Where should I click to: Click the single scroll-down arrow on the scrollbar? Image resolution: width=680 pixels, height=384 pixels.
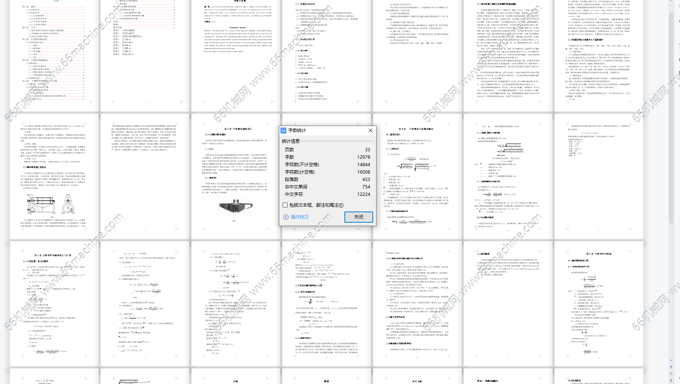pyautogui.click(x=671, y=360)
